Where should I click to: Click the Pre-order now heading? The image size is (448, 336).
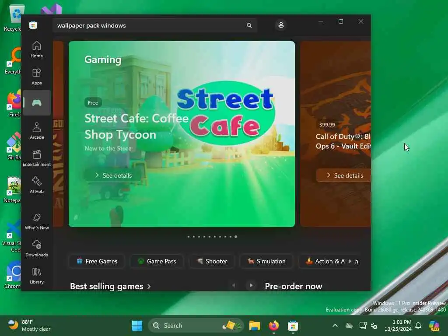294,286
